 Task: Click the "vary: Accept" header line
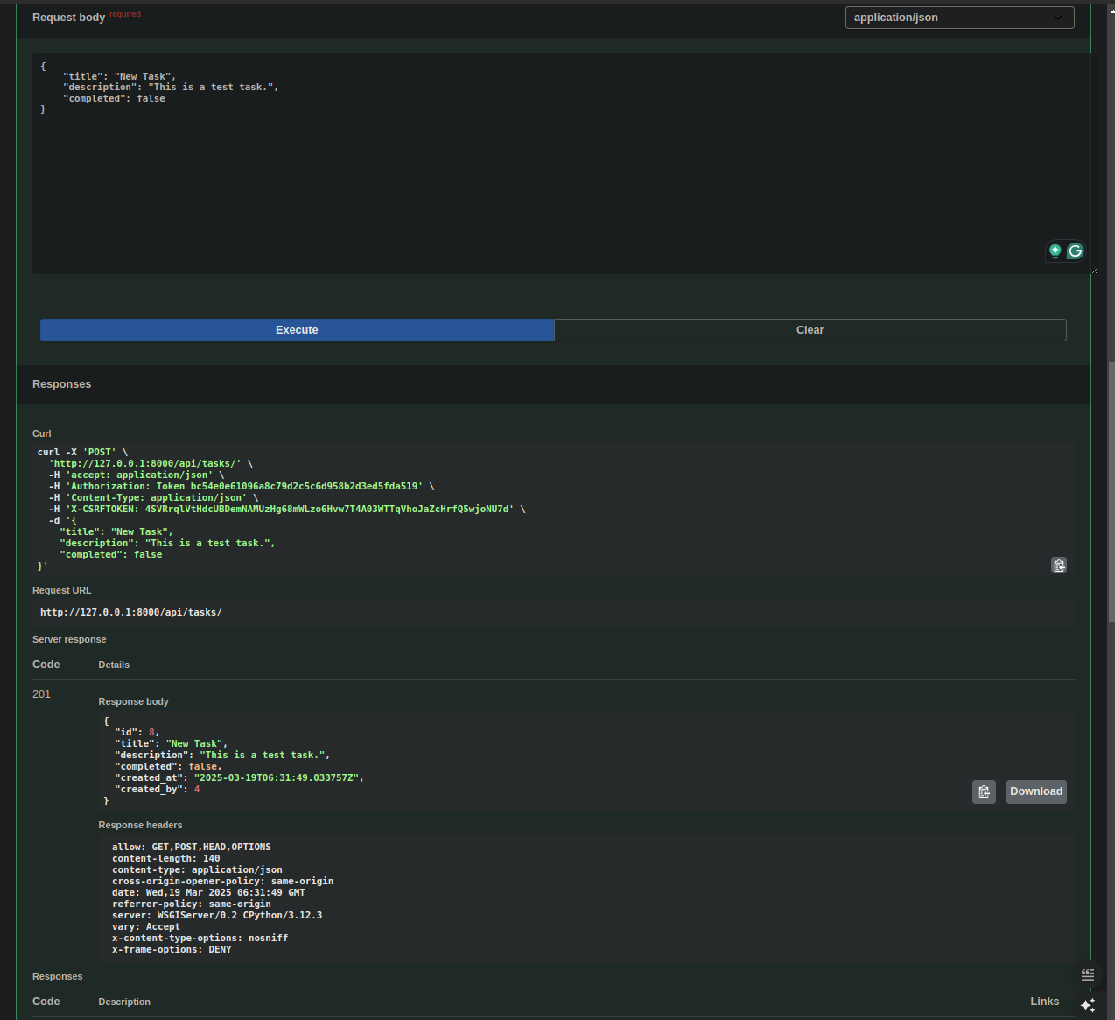146,927
